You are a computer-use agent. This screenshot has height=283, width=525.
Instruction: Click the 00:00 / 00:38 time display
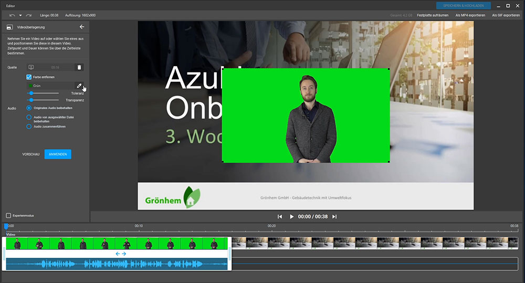(313, 217)
